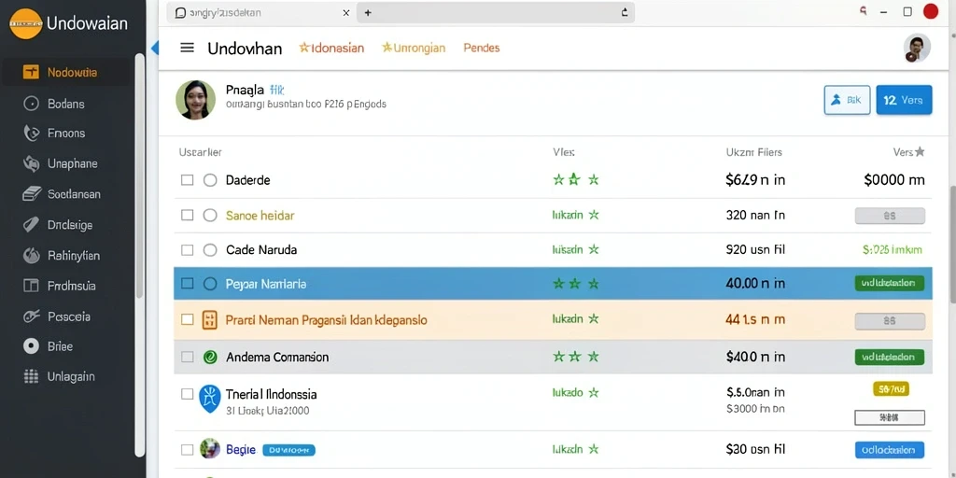Click the Rahinytien sidebar icon
This screenshot has height=478, width=956.
pyautogui.click(x=31, y=256)
